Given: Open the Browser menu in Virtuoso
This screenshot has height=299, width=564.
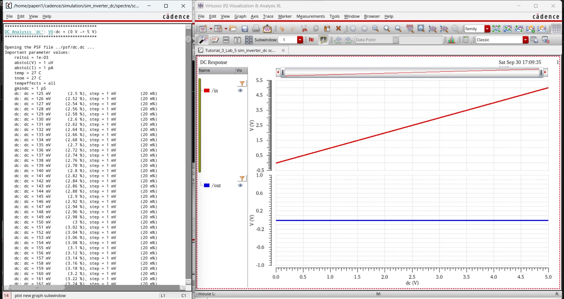Looking at the screenshot, I should tap(372, 16).
